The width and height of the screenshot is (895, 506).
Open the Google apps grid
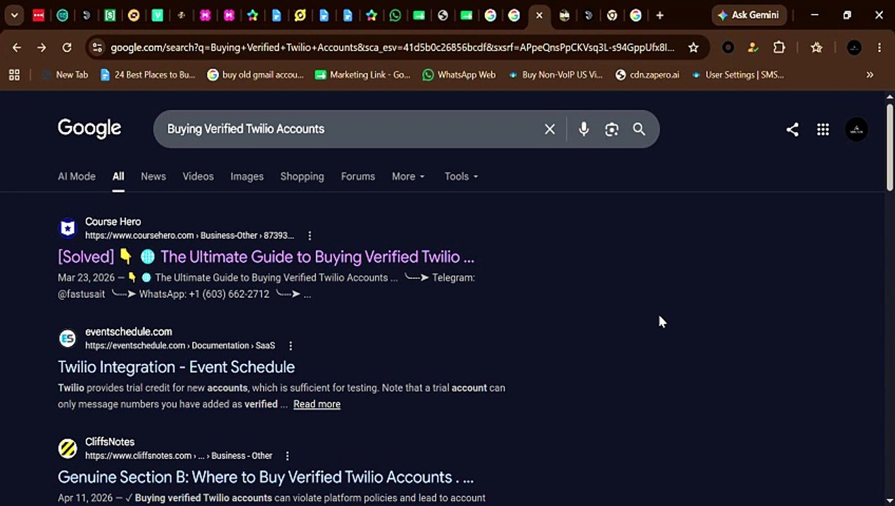[823, 129]
